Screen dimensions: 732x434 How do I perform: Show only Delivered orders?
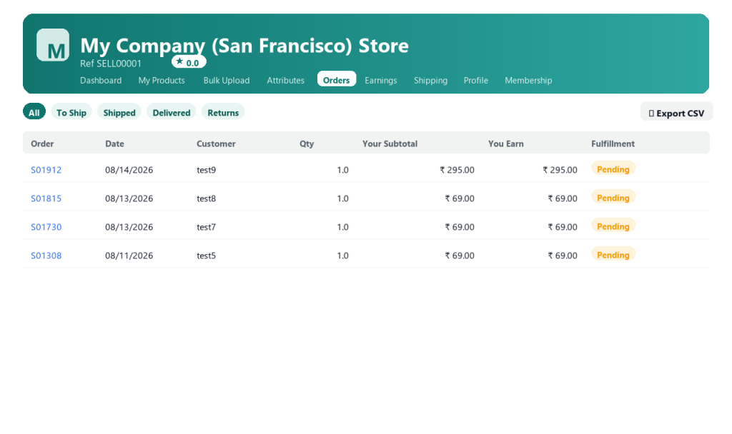tap(172, 112)
